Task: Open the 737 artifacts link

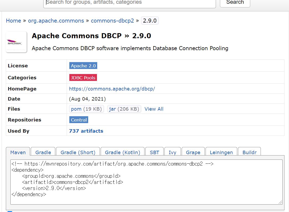Action: tap(86, 131)
